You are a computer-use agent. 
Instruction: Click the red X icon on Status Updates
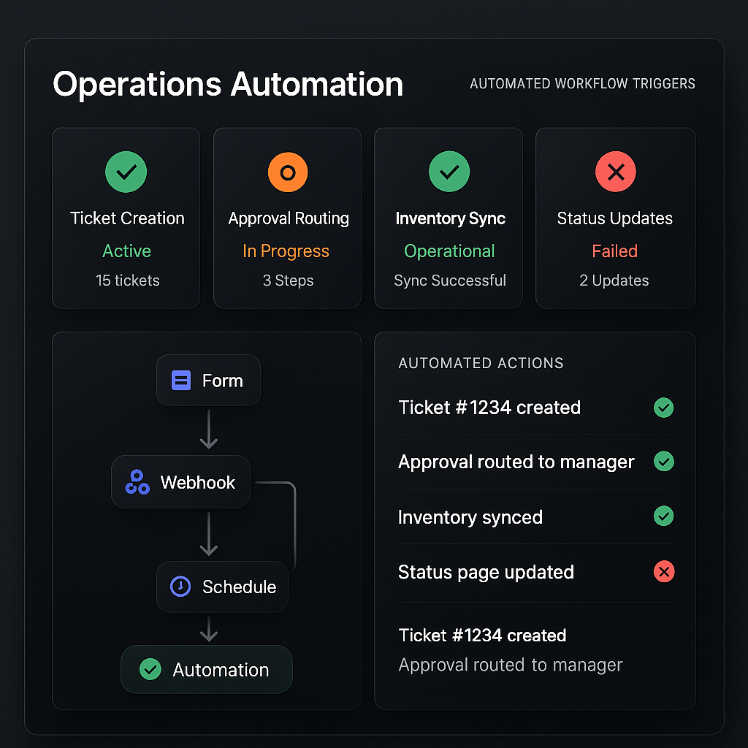(615, 172)
